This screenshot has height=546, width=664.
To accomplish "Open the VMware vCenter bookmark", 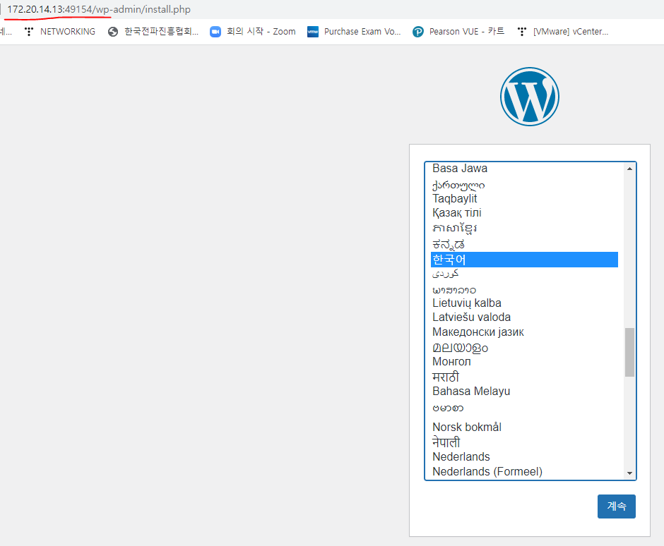I will (562, 32).
